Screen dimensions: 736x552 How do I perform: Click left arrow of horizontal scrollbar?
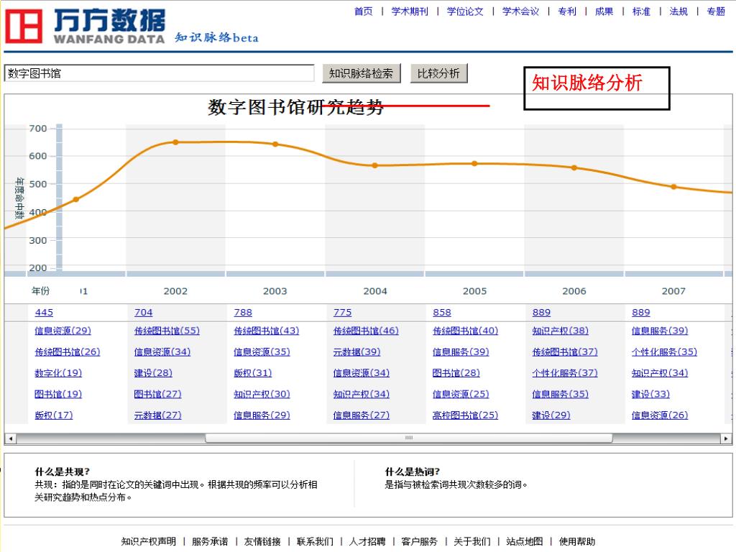tap(10, 438)
